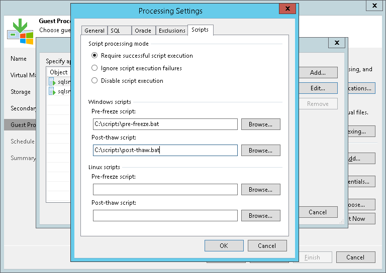Image resolution: width=386 pixels, height=273 pixels.
Task: Browse for Linux pre-freeze script
Action: point(260,190)
